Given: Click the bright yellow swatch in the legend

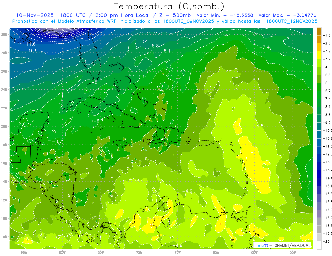Looking at the screenshot, I should (319, 55).
